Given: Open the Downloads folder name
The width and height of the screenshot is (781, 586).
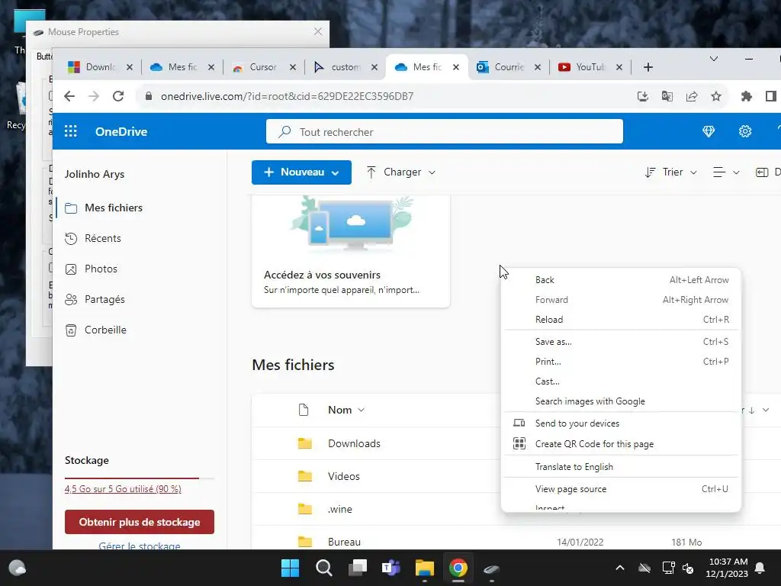Looking at the screenshot, I should click(354, 443).
